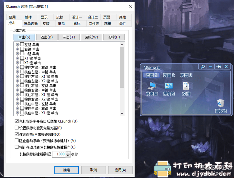The height and width of the screenshot is (178, 234).
Task: Expand the 按住左键，中键 单击 node
Action: pyautogui.click(x=18, y=72)
